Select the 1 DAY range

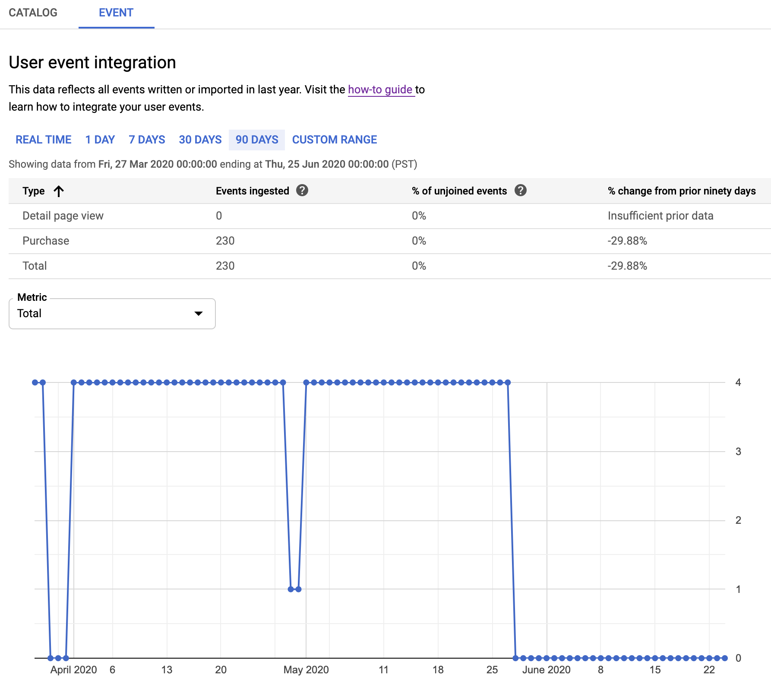(x=99, y=140)
